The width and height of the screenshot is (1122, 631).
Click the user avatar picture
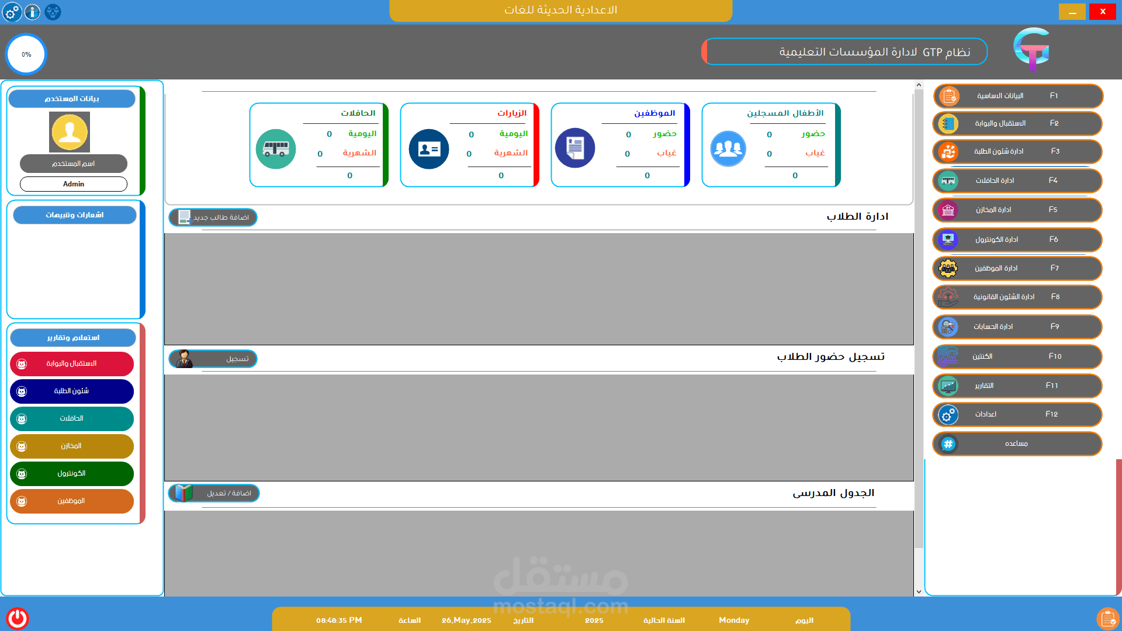pos(70,132)
